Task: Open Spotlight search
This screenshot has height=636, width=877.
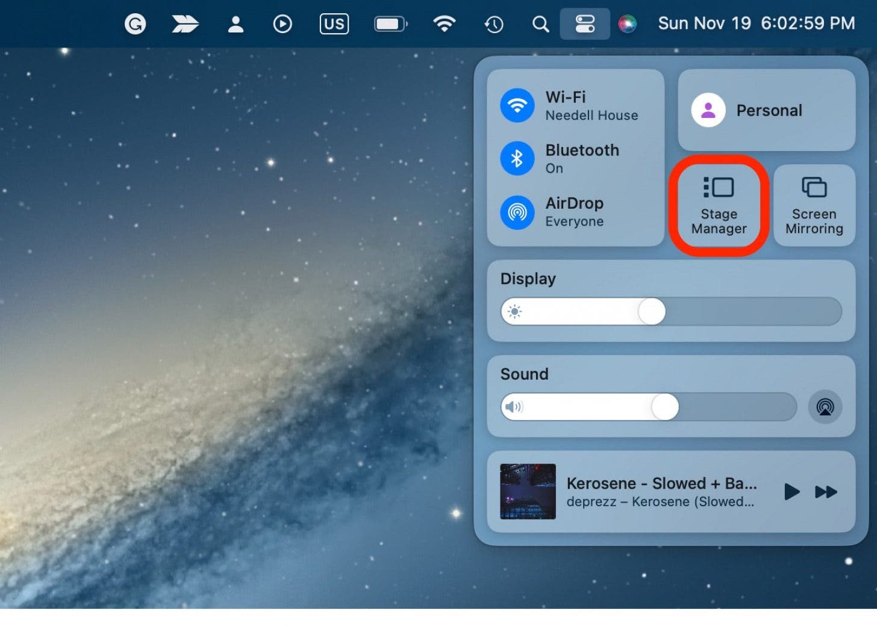Action: click(540, 24)
